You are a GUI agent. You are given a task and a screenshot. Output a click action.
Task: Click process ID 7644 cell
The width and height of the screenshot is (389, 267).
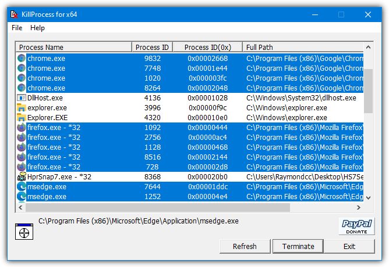click(153, 187)
